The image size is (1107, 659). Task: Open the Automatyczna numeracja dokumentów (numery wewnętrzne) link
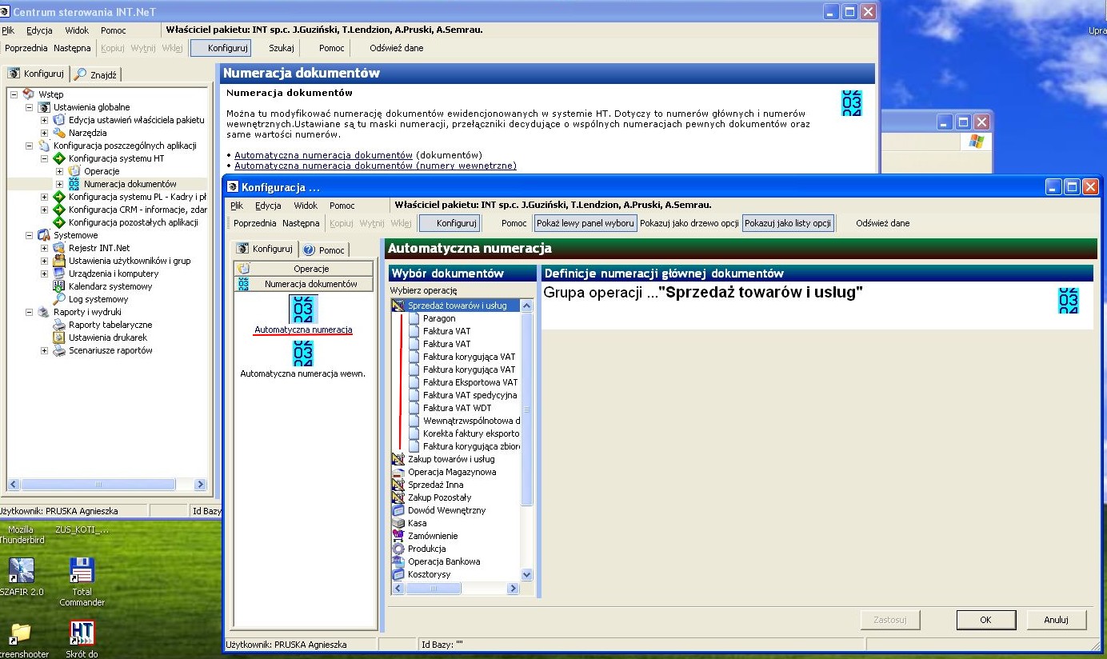coord(375,166)
